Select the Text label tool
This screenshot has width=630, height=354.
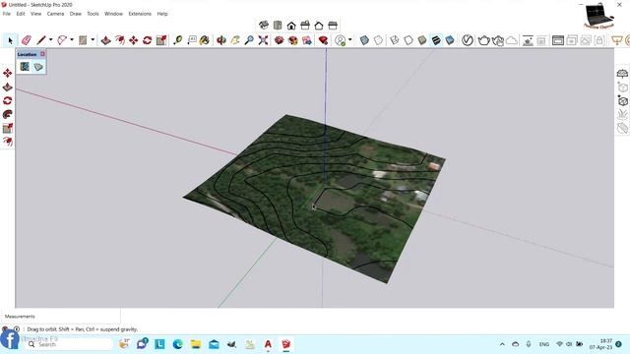(x=192, y=40)
